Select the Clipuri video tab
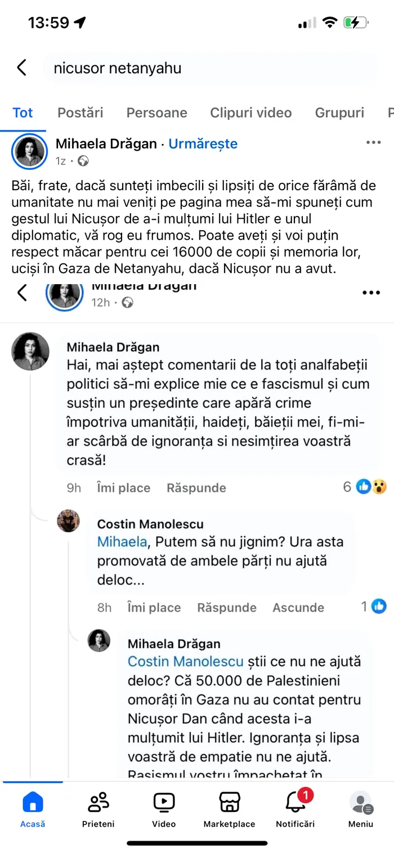This screenshot has width=394, height=853. (251, 113)
